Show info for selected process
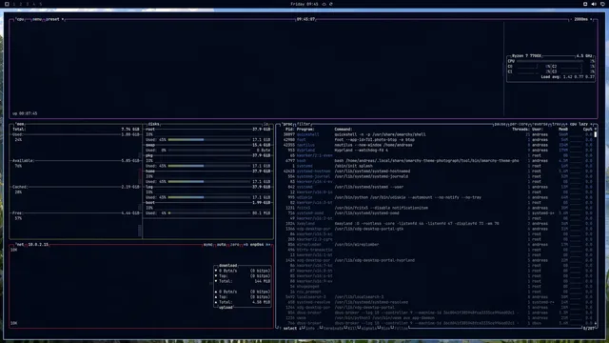609x343 pixels. [x=309, y=328]
